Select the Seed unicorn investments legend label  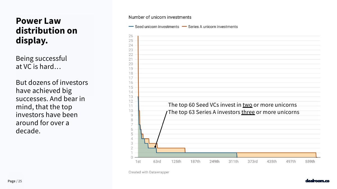(157, 27)
